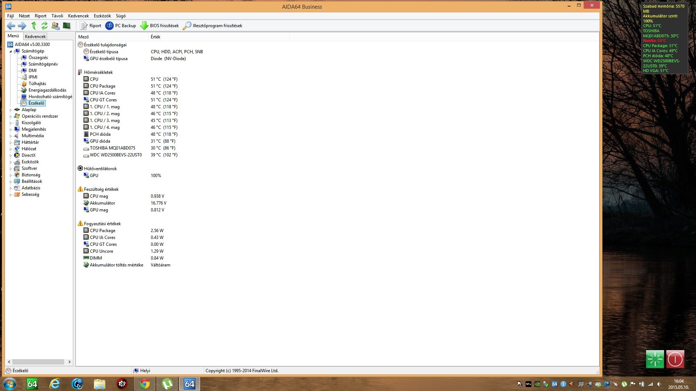Click the AIDA64 v5.00.3300 root node
This screenshot has height=391, width=696.
pyautogui.click(x=32, y=45)
